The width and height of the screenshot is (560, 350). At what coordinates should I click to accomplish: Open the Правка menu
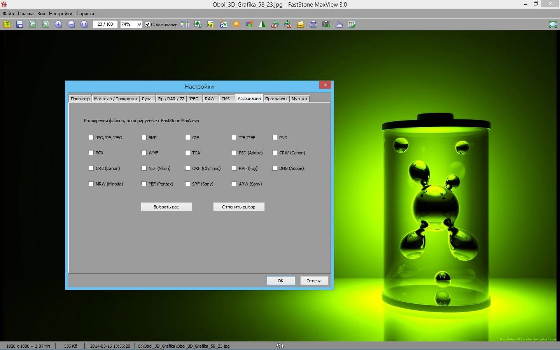click(x=26, y=13)
